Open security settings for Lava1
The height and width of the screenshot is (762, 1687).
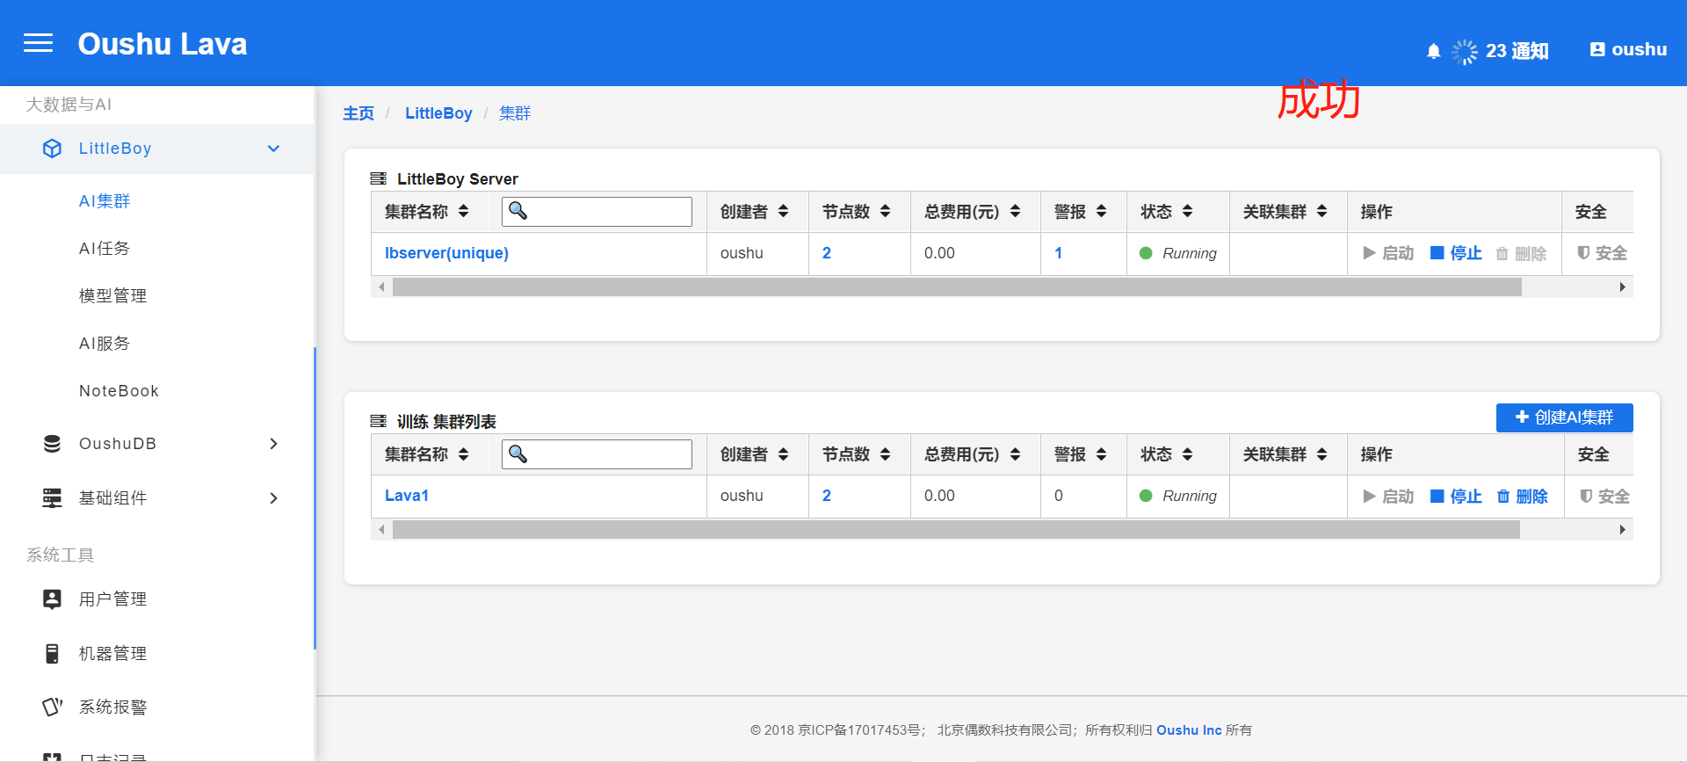point(1604,497)
